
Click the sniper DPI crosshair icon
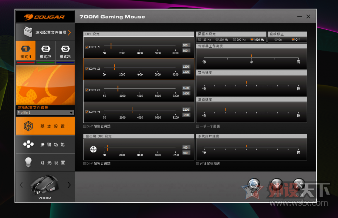(x=93, y=149)
